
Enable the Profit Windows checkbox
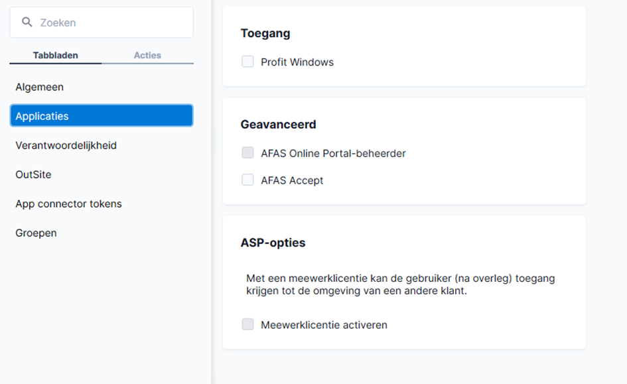point(247,62)
